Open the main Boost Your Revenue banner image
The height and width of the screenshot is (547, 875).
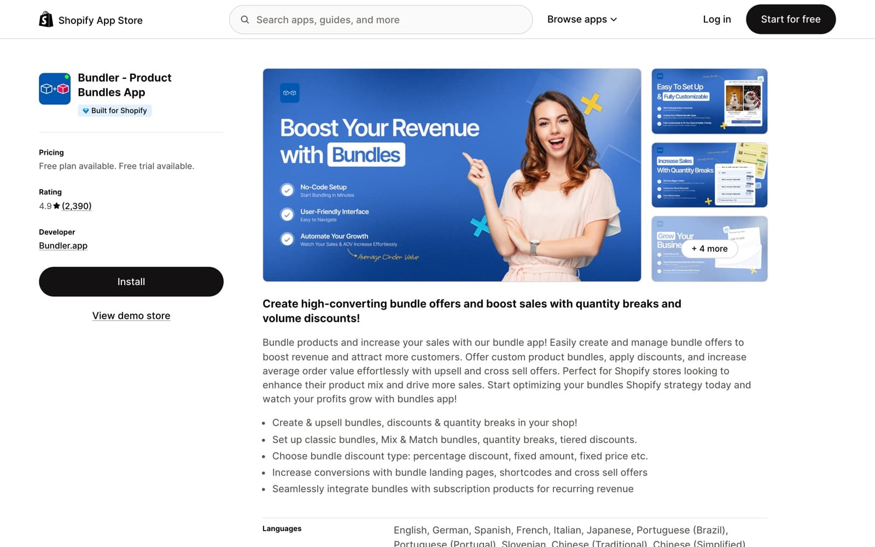452,175
